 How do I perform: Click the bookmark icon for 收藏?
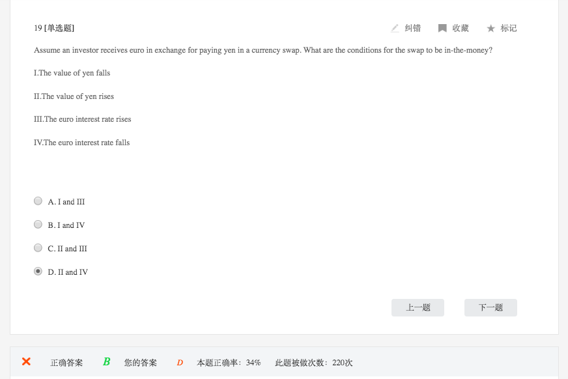(x=442, y=28)
